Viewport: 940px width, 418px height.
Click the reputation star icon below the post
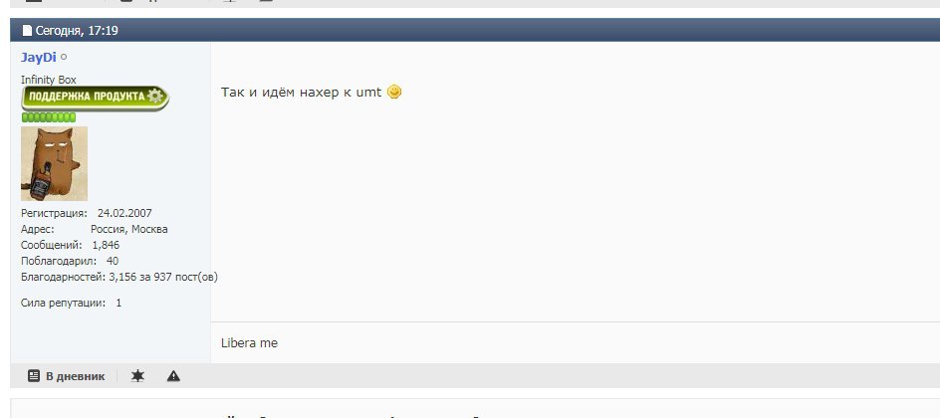137,376
